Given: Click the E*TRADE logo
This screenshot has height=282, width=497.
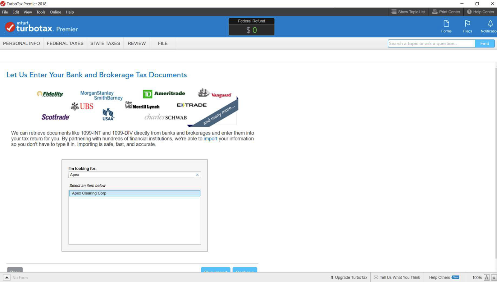Looking at the screenshot, I should (191, 105).
